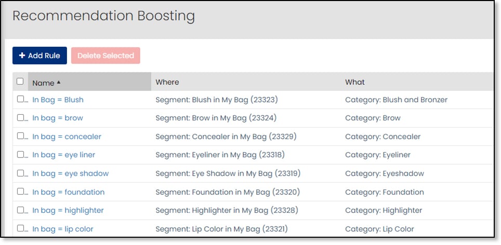Select the In bag = brow checkbox
Screen dimensions: 501x245
coord(20,118)
